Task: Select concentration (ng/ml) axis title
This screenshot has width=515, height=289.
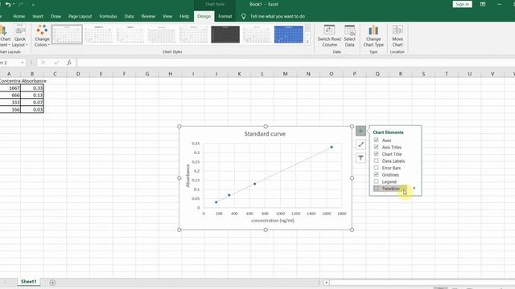Action: (273, 221)
